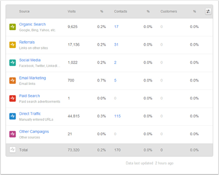Viewport: 219px width, 175px height.
Task: Click the 'Links on other sites' description
Action: point(33,48)
